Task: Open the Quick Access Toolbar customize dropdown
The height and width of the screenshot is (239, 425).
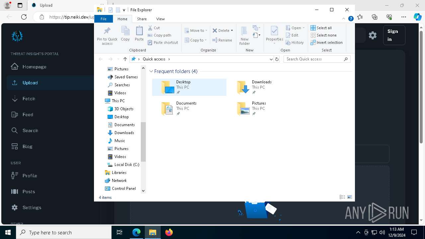Action: tap(124, 10)
